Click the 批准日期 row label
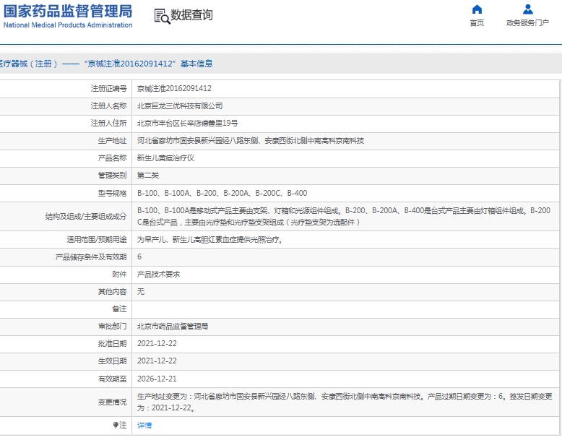This screenshot has width=562, height=440. (x=112, y=343)
